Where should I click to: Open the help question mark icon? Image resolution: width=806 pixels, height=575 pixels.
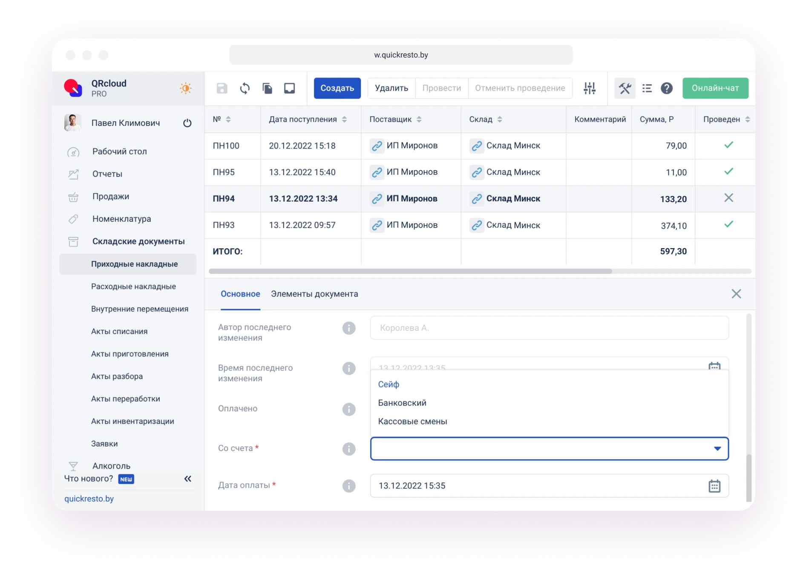tap(666, 88)
